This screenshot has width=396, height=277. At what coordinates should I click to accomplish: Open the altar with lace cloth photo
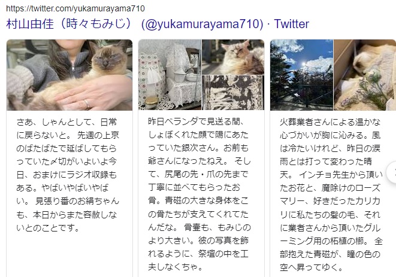click(170, 75)
